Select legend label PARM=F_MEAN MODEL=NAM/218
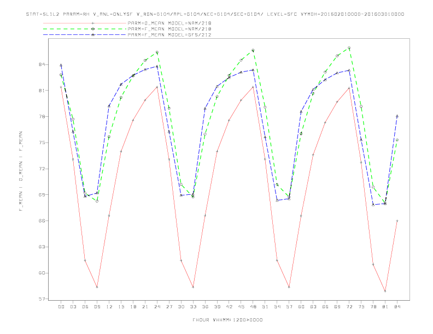 pos(169,29)
